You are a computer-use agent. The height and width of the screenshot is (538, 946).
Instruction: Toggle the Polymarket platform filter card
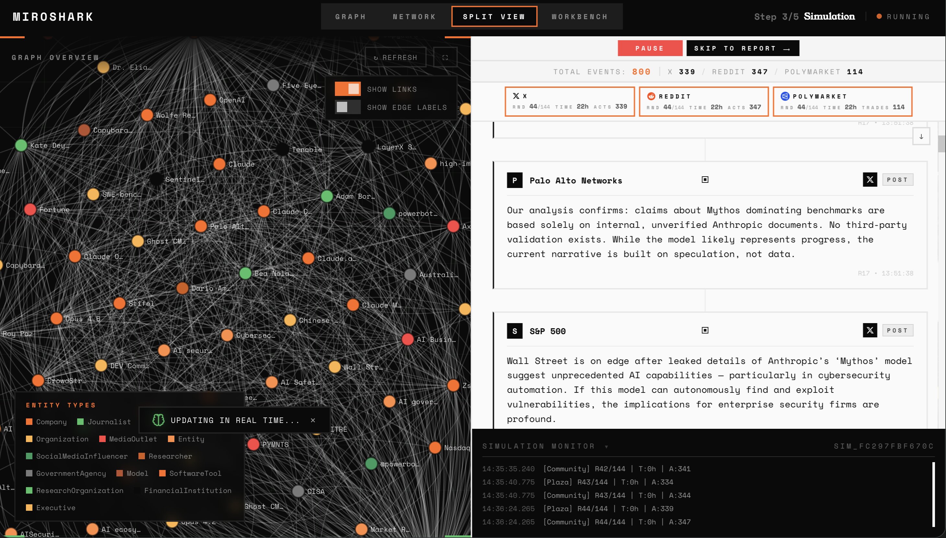[842, 102]
